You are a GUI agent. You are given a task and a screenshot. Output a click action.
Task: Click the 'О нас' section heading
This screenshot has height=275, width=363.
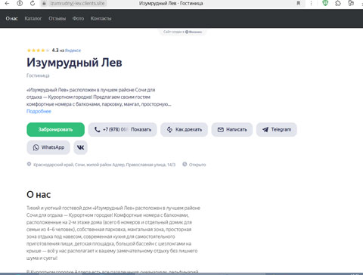pos(39,194)
